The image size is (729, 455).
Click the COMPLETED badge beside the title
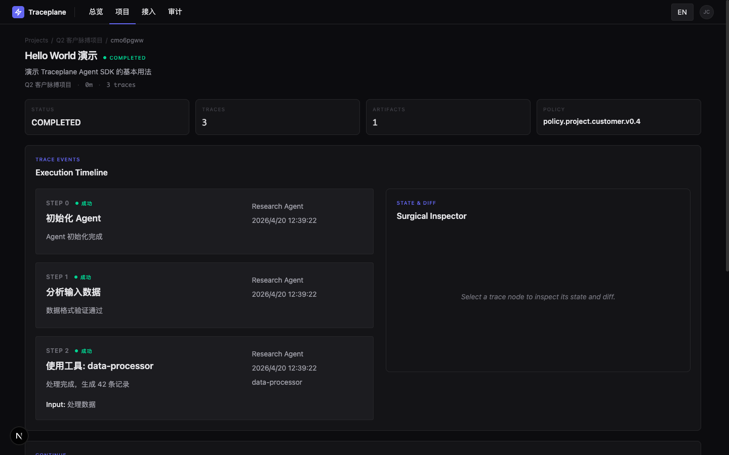tap(125, 58)
